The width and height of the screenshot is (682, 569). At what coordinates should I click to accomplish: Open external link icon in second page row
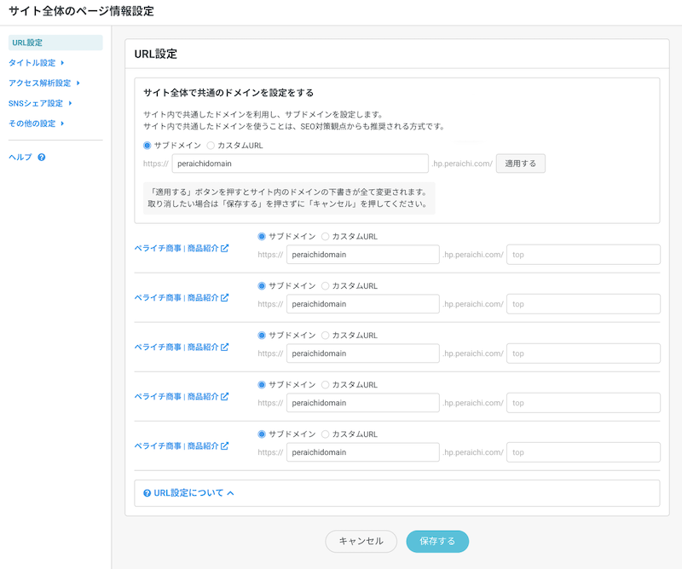pos(225,298)
